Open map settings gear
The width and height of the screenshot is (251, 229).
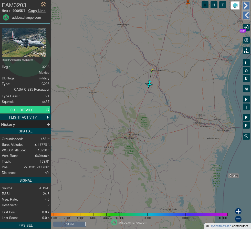246,40
